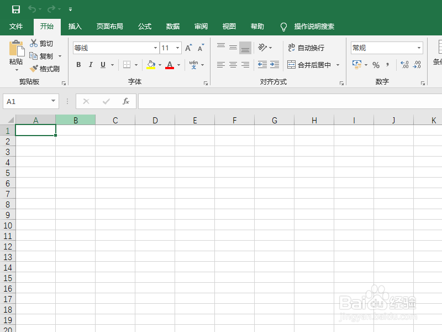Click the accounting number format icon
Viewport: 442px width, 332px height.
pos(357,65)
